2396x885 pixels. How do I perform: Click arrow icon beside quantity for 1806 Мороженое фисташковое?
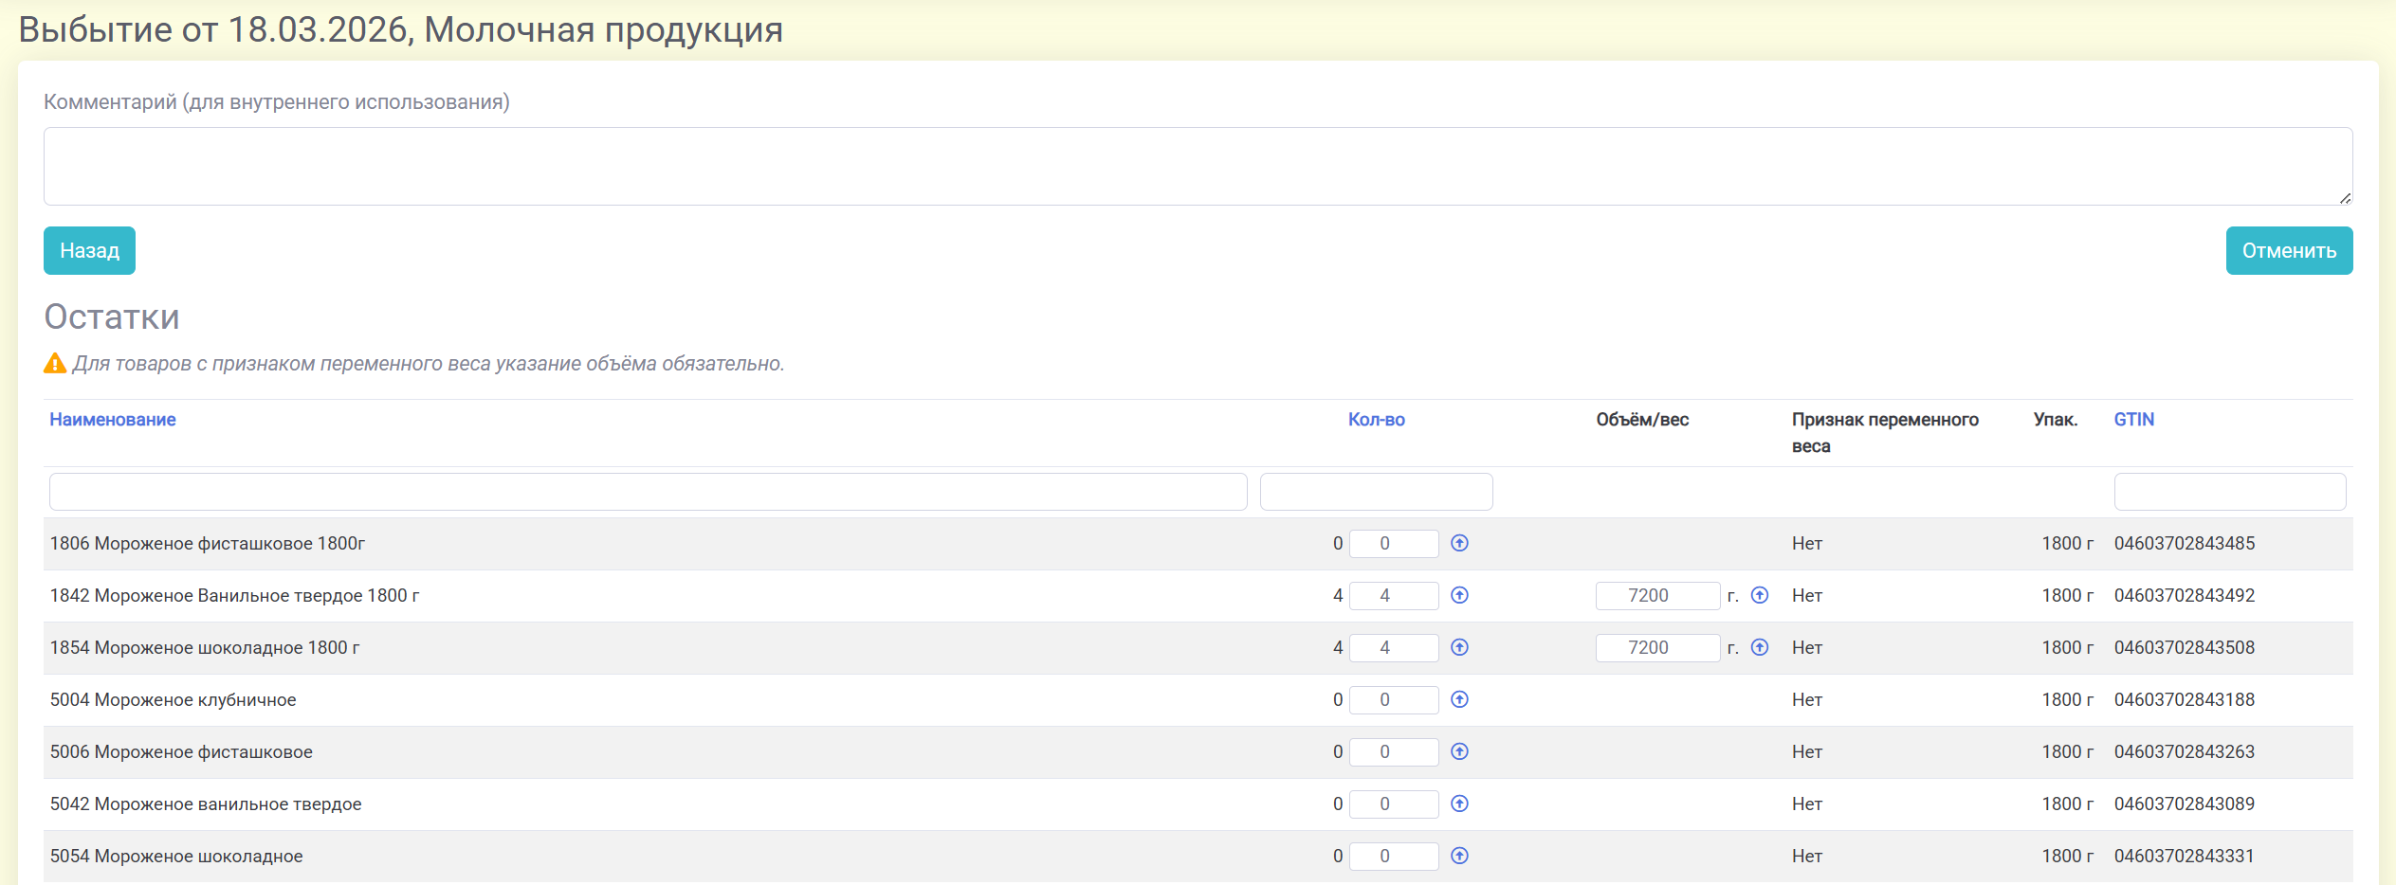[1459, 543]
